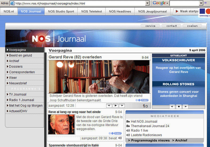Image resolution: width=210 pixels, height=147 pixels.
Task: Click the contact button
Action: (171, 26)
